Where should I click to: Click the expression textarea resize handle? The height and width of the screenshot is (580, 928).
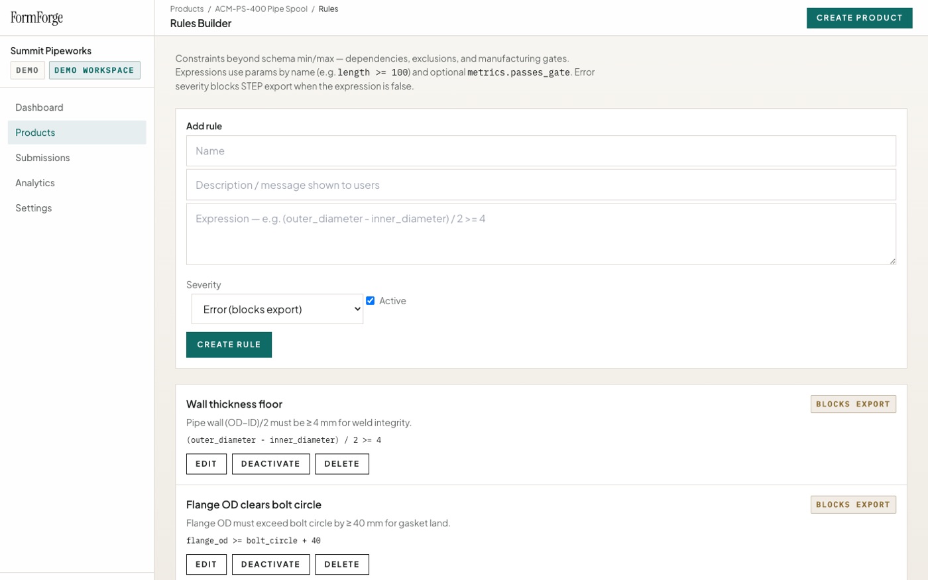click(892, 261)
